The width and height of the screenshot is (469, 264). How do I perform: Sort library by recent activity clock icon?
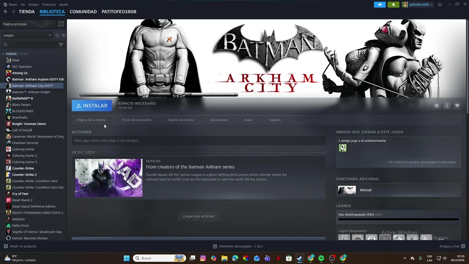click(x=57, y=35)
